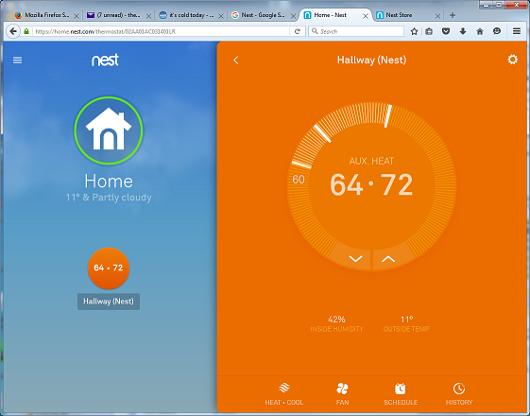Image resolution: width=530 pixels, height=416 pixels.
Task: Click the Firefox search box
Action: click(x=356, y=31)
